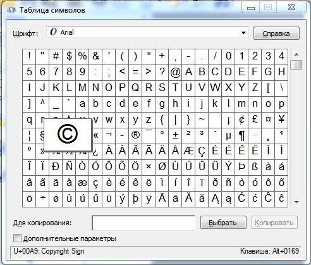Screen dimensions: 311x265
Task: Select the tilde ~ character
Action: [202, 120]
